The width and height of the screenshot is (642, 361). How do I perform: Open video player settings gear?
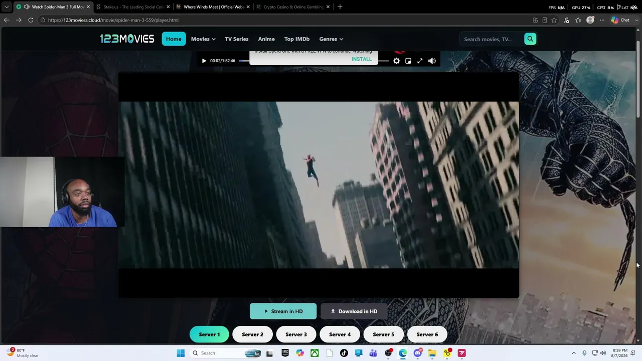tap(396, 61)
